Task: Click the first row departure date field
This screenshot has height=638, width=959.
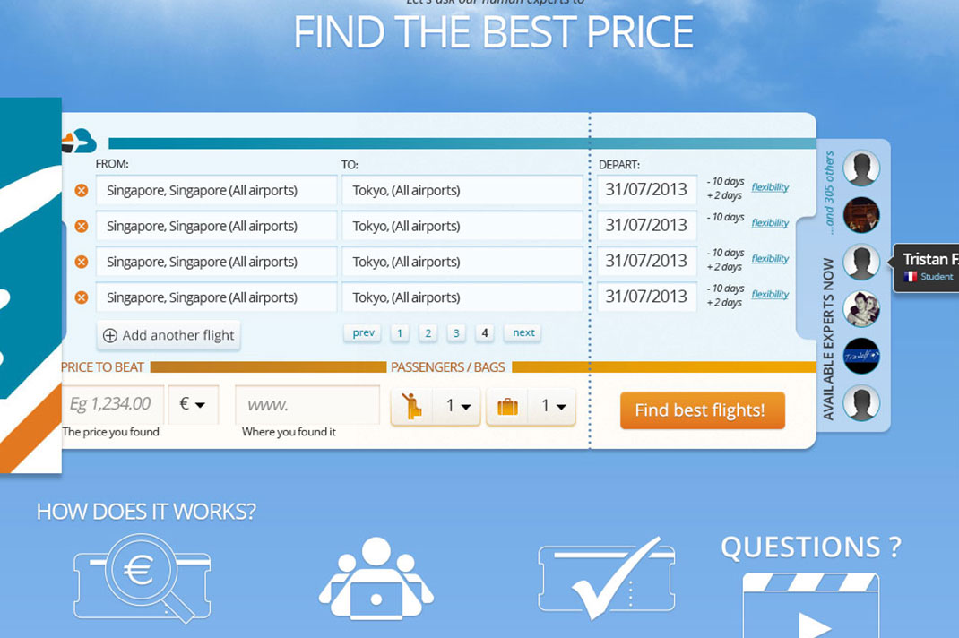Action: tap(646, 190)
